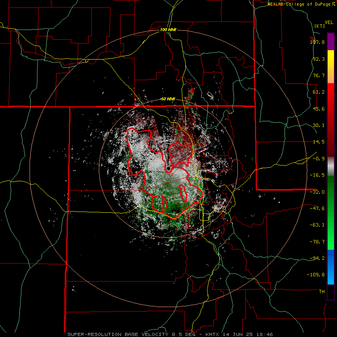
Task: Click the 100 NMI range ring label
Action: [168, 30]
